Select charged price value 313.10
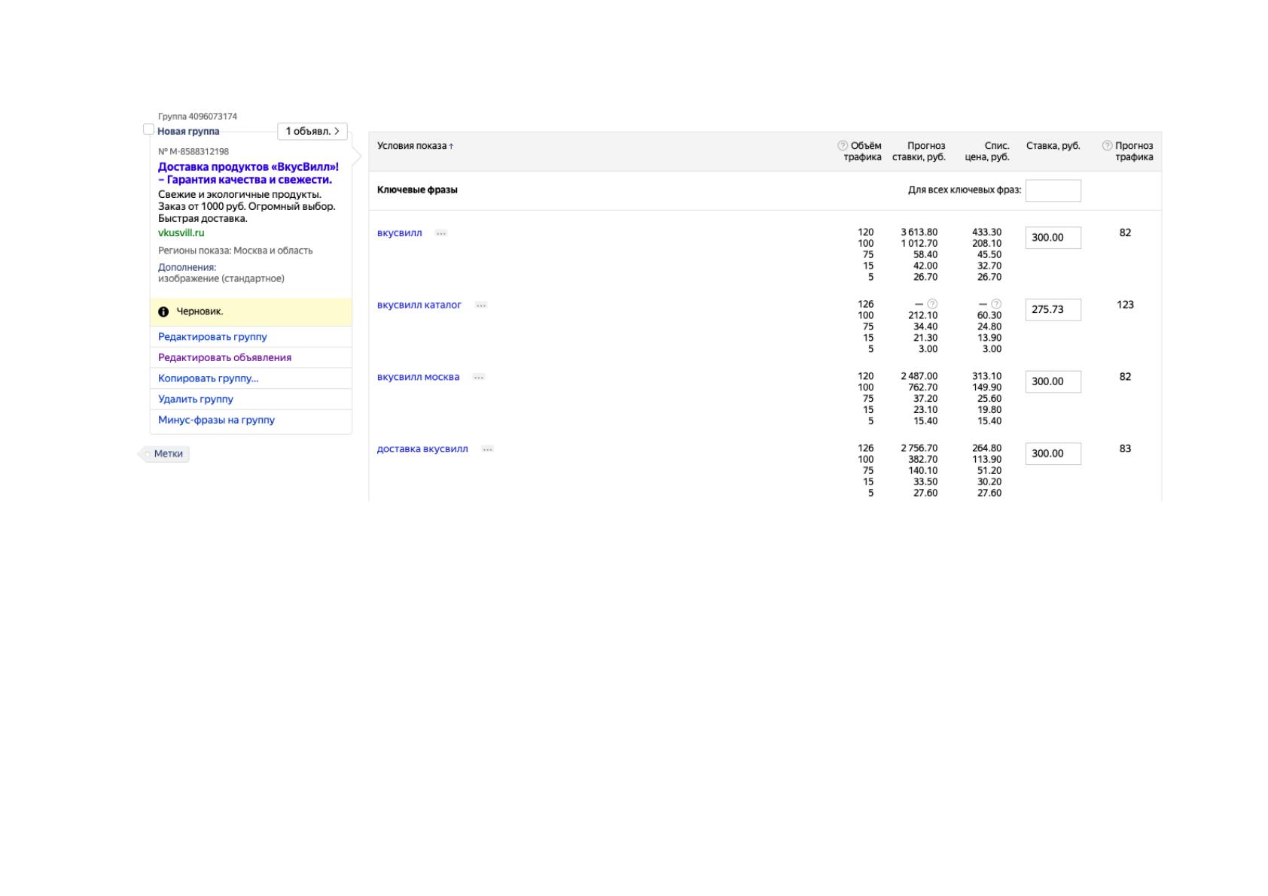This screenshot has height=896, width=1268. coord(986,377)
